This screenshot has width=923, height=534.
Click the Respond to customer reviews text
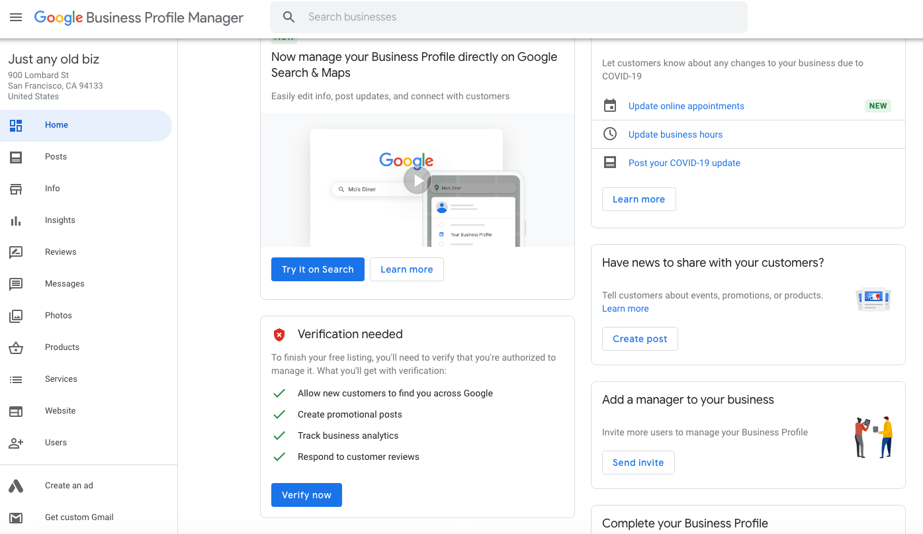359,457
